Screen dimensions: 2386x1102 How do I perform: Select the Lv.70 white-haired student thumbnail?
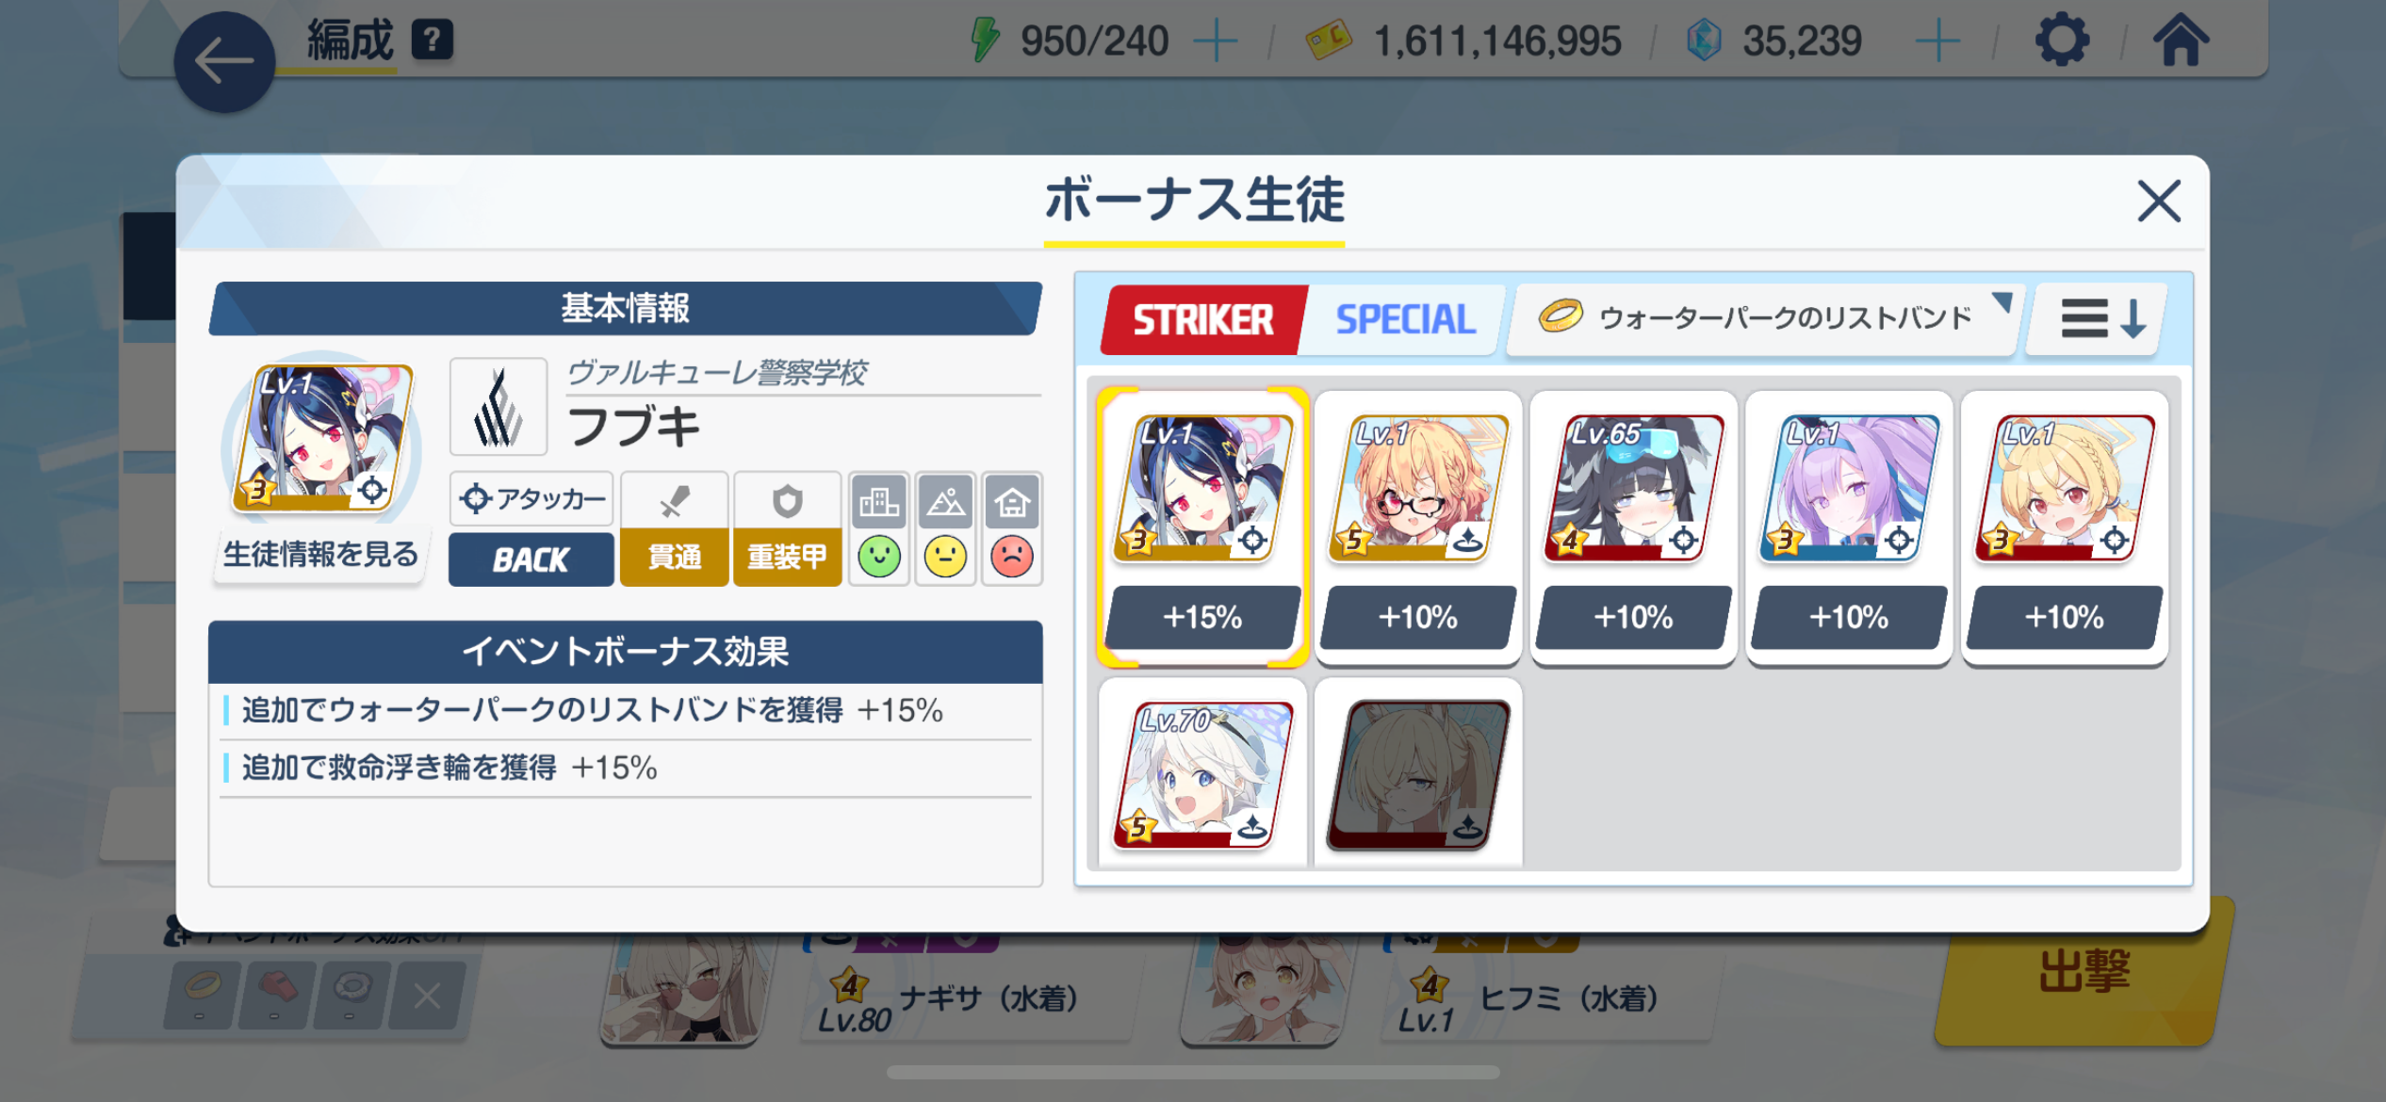[x=1202, y=774]
